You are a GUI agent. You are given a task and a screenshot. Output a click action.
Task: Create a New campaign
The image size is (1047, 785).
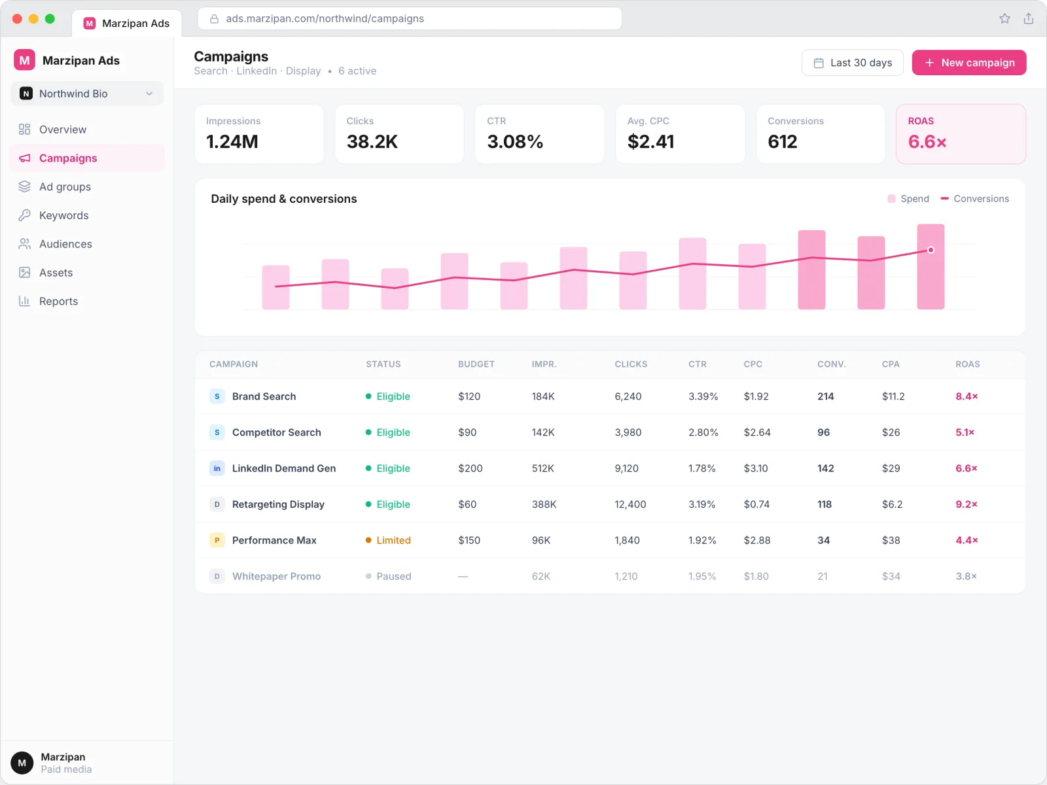point(969,63)
